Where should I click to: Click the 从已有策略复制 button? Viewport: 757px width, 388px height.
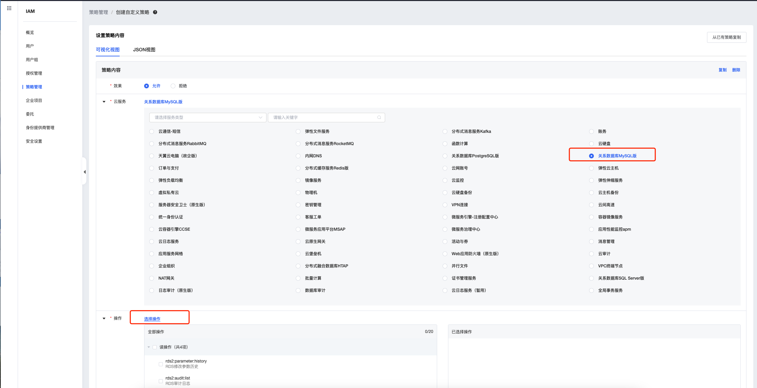[726, 37]
